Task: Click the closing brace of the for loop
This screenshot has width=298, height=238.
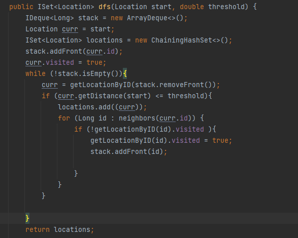Action: [x=60, y=184]
